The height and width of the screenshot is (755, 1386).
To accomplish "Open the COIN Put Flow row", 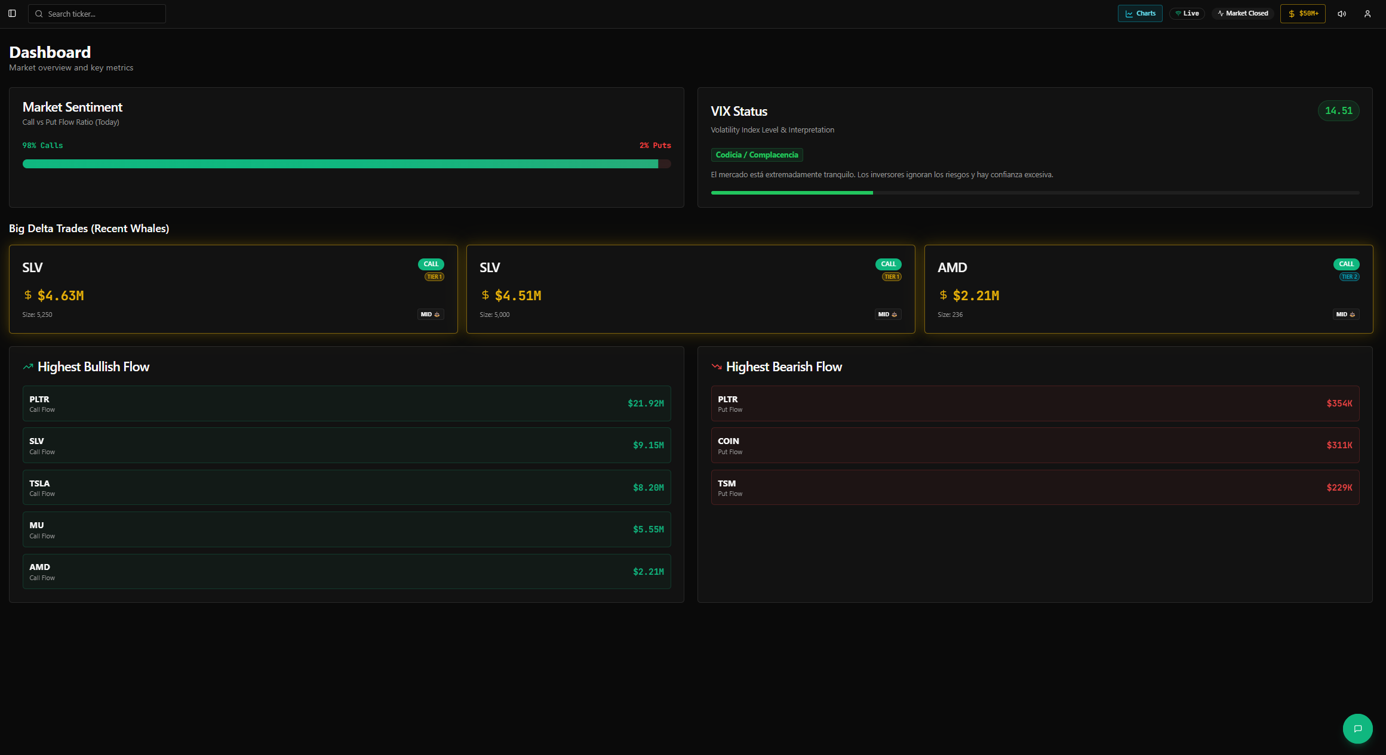I will coord(1034,445).
